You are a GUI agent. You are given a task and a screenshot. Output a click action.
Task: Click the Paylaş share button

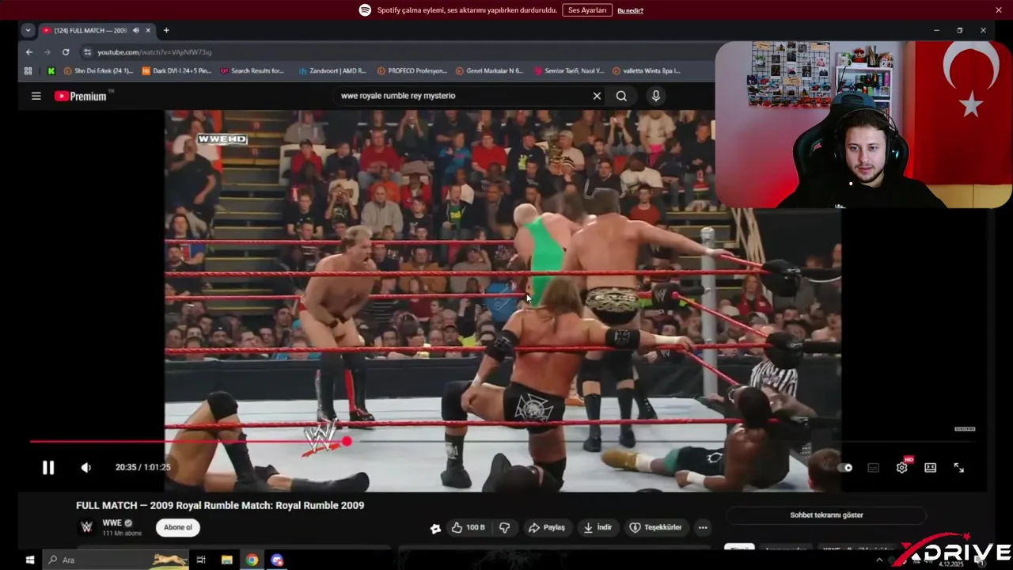point(547,527)
